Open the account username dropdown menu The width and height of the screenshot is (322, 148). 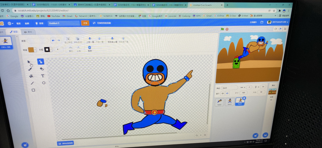[278, 22]
